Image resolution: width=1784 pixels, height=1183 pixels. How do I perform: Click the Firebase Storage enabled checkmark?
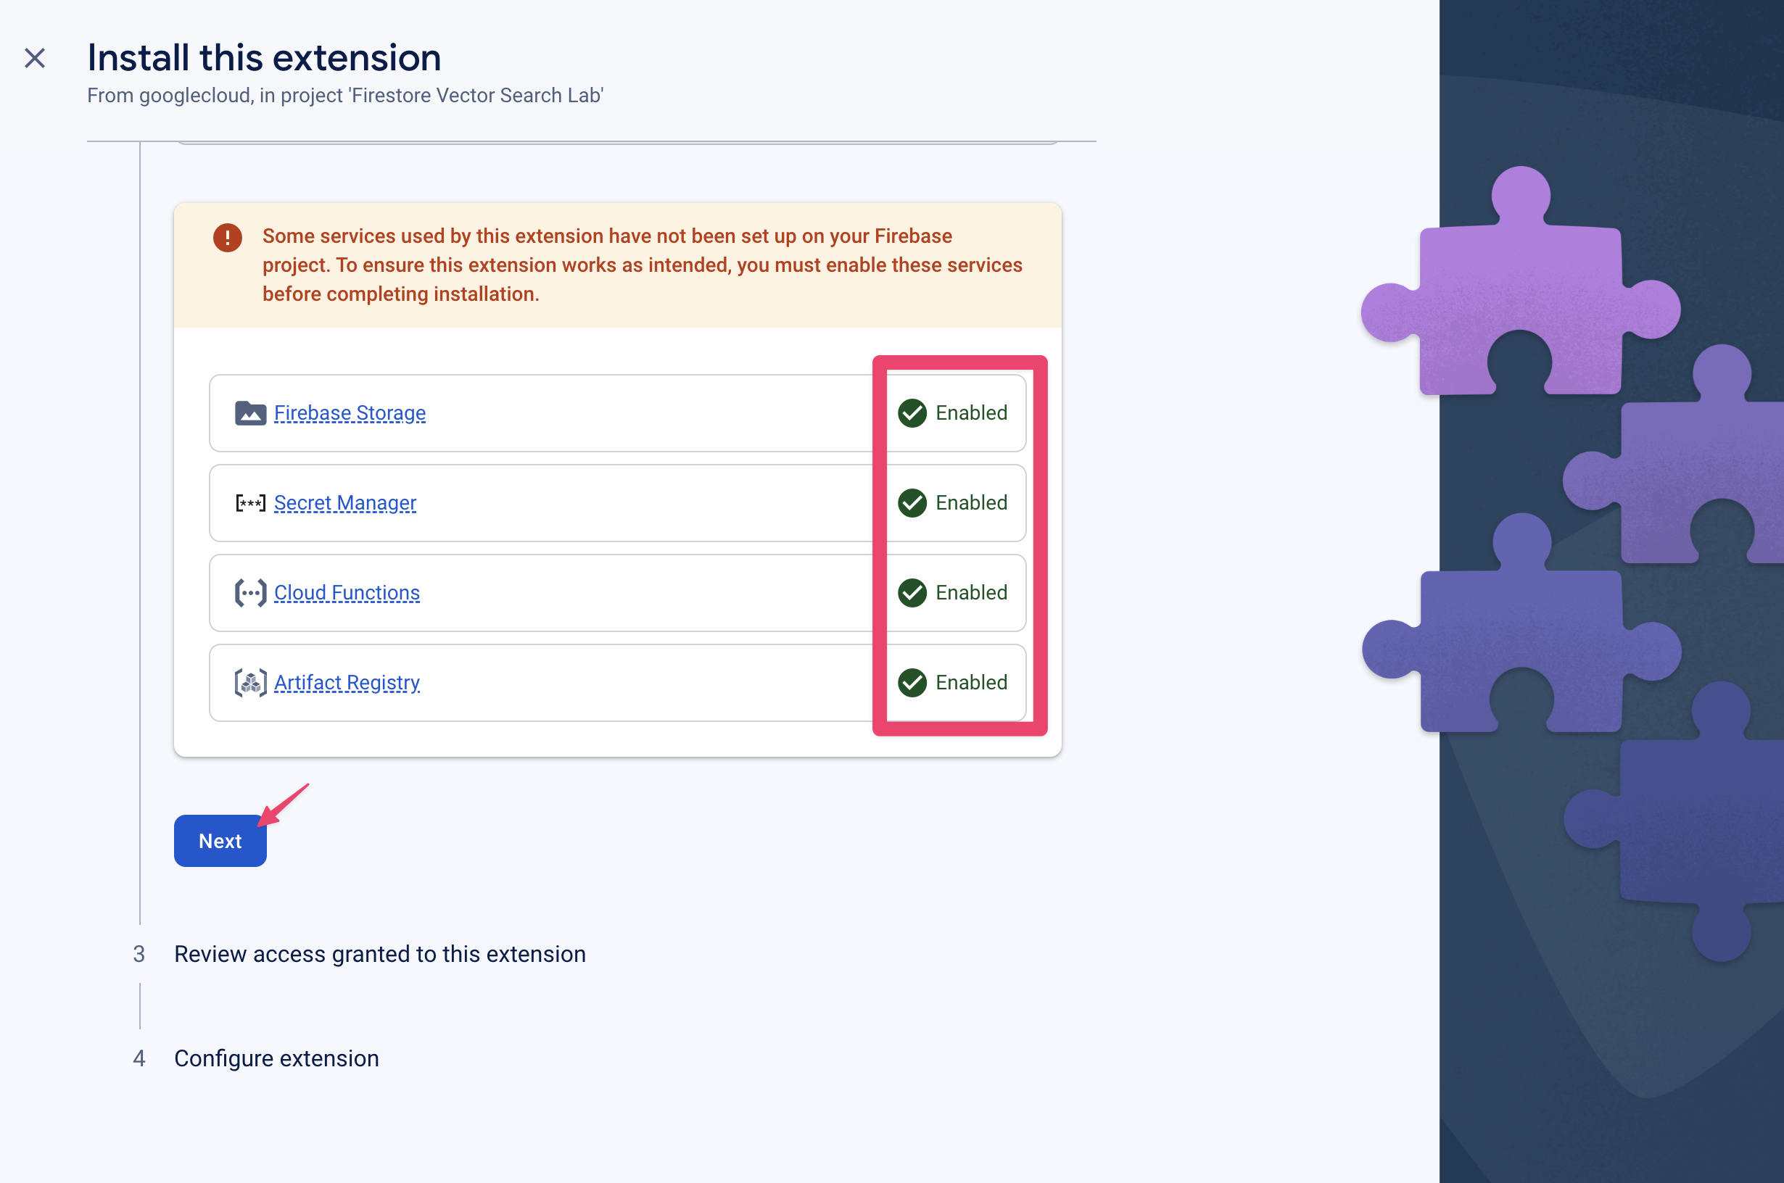911,413
